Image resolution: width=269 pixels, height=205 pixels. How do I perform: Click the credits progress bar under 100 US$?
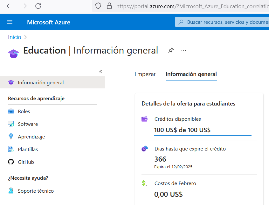(x=203, y=135)
